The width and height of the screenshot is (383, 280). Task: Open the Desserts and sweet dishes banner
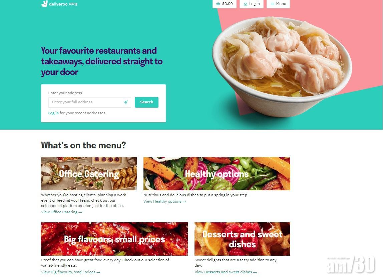[x=242, y=239]
